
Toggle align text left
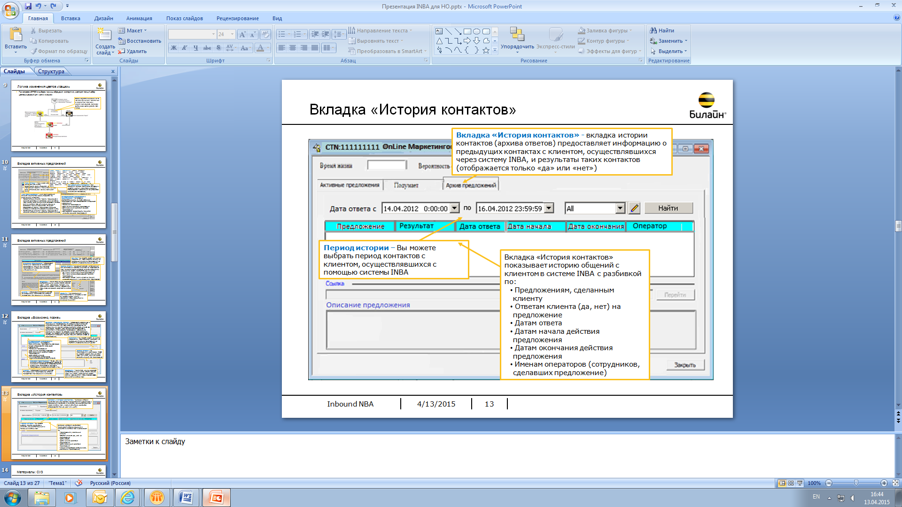pos(281,48)
